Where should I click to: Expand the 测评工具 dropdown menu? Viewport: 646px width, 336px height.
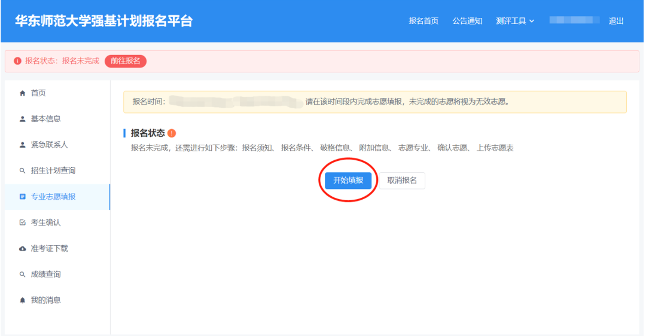click(x=515, y=21)
